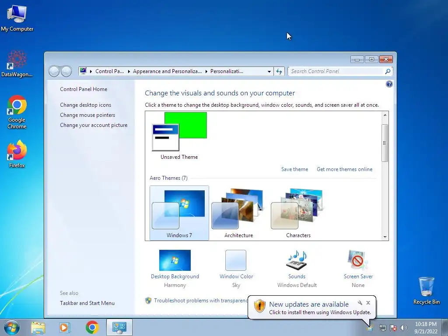
Task: Select the DataWagon desktop shortcut
Action: point(17,64)
